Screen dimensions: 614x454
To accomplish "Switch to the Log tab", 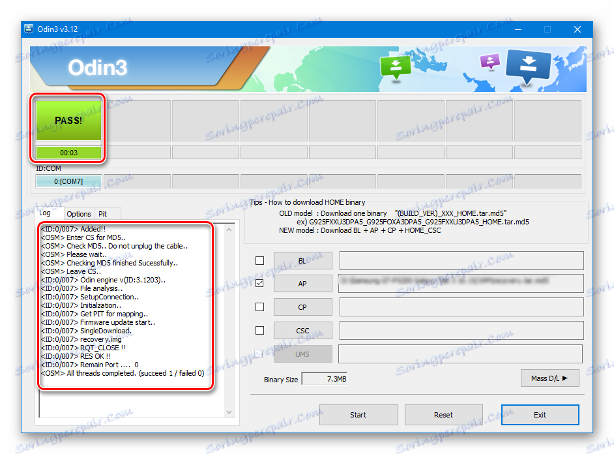I will (x=45, y=213).
